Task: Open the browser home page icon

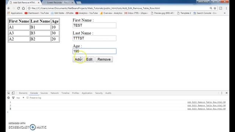Action: pos(23,8)
